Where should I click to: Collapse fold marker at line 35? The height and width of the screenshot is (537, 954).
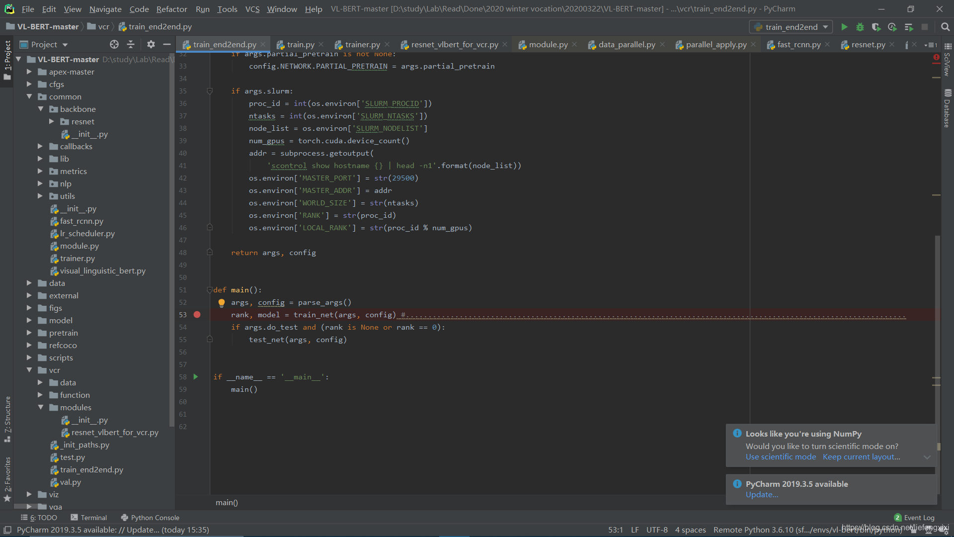coord(210,91)
